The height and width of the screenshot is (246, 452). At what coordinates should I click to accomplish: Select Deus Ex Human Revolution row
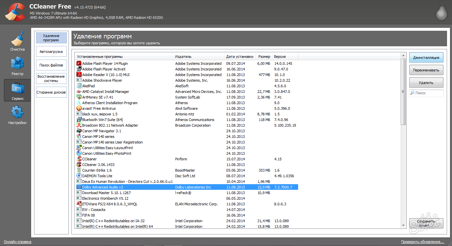187,182
